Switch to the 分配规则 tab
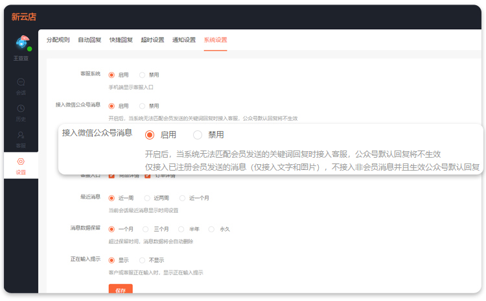The height and width of the screenshot is (301, 486). pyautogui.click(x=57, y=40)
